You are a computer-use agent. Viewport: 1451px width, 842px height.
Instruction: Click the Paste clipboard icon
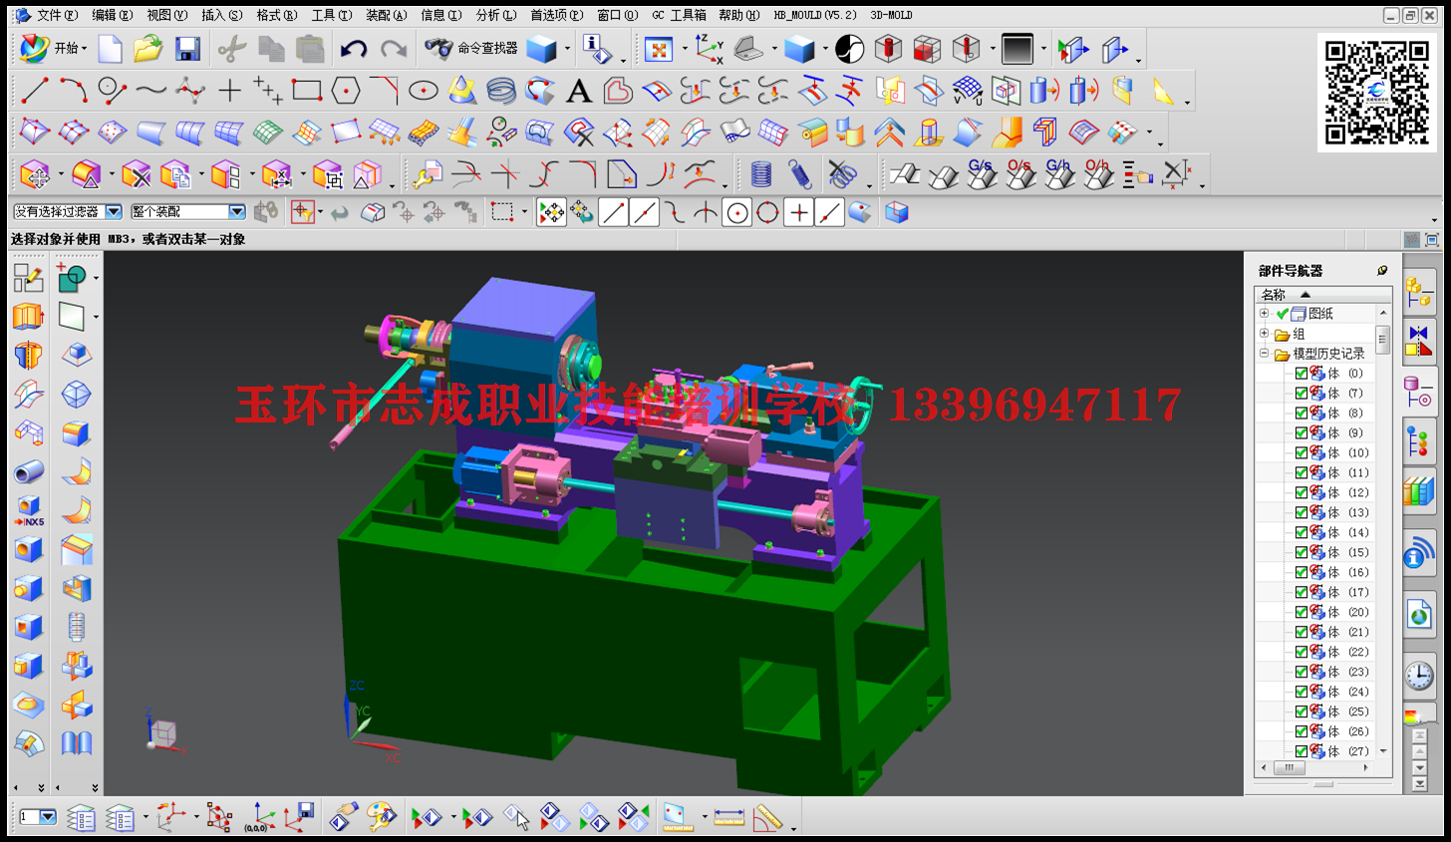pyautogui.click(x=310, y=48)
